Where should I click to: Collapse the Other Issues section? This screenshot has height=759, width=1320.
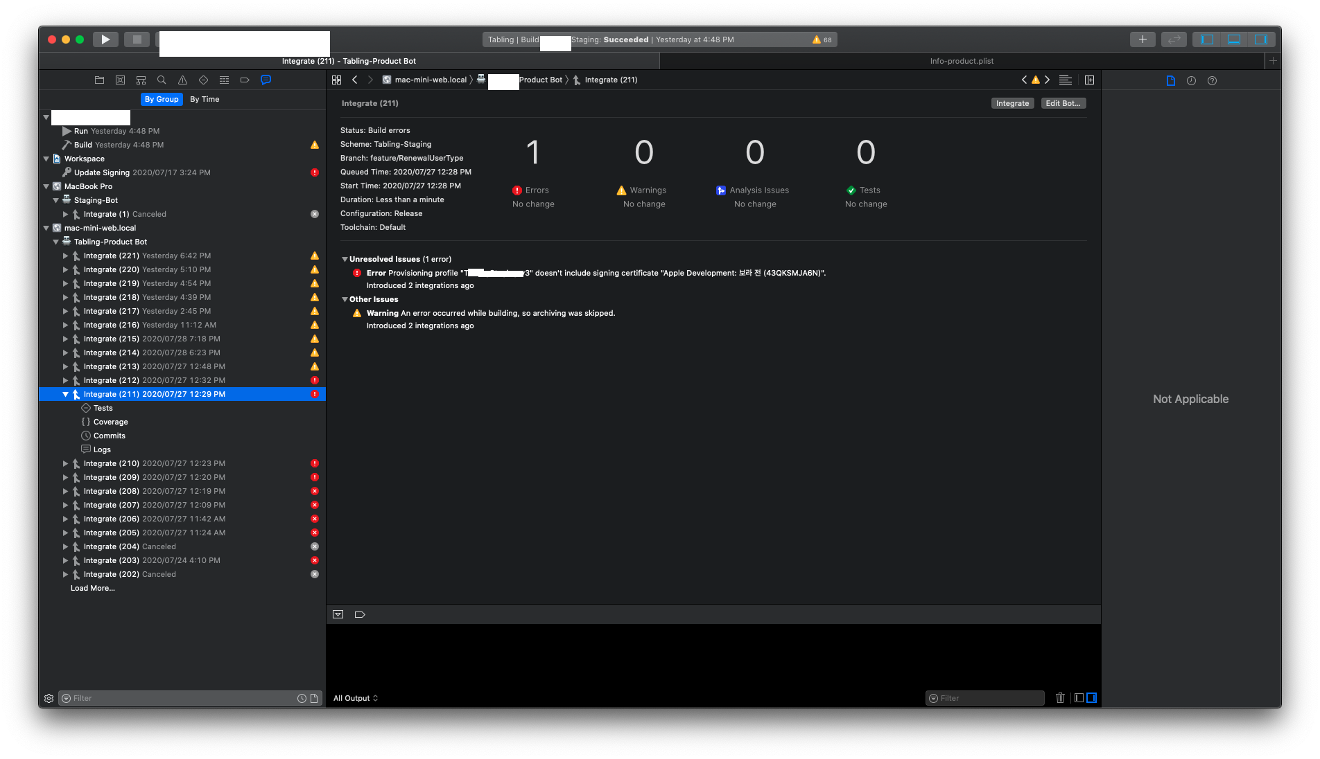click(345, 299)
